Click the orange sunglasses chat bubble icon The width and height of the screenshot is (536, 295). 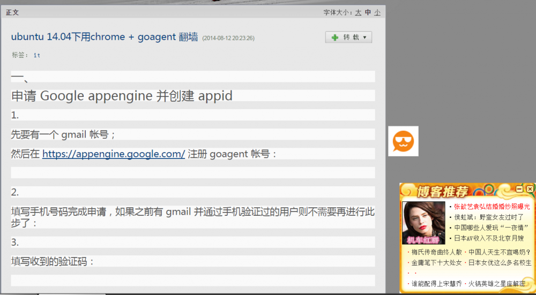tap(403, 141)
